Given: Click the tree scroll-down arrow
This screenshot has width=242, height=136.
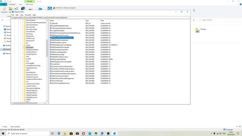Looking at the screenshot, I should (x=47, y=101).
